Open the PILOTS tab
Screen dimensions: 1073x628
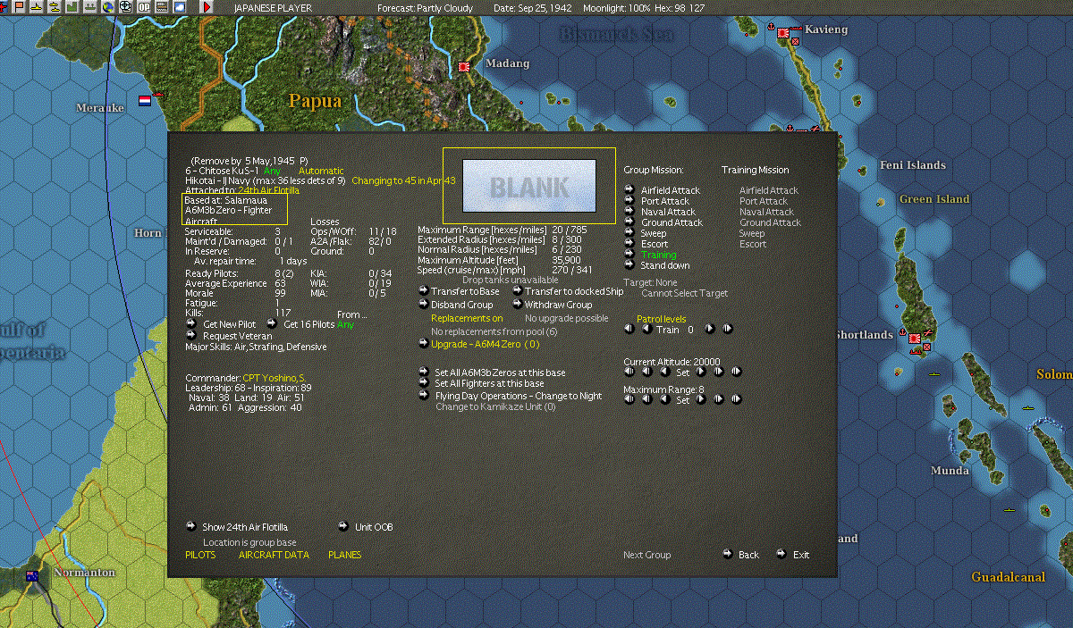coord(200,555)
